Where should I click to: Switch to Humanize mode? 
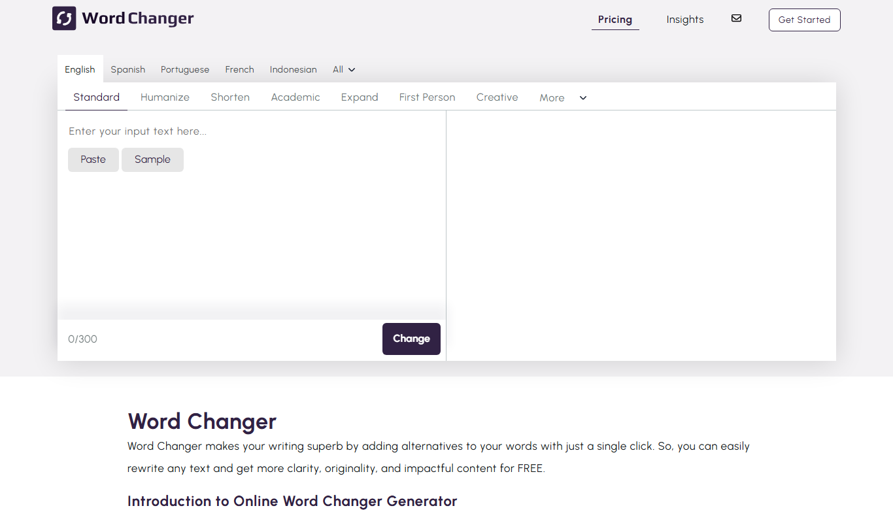[165, 97]
